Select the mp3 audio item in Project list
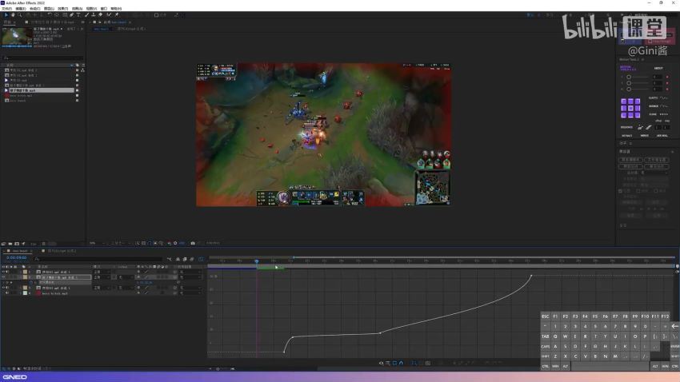Viewport: 680px width, 382px height. click(18, 96)
